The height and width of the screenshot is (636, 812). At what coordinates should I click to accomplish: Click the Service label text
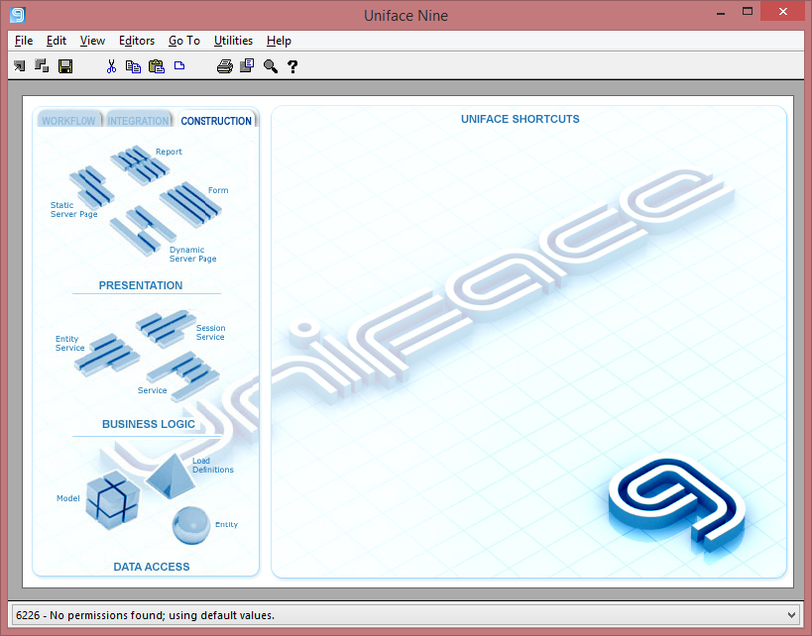153,390
